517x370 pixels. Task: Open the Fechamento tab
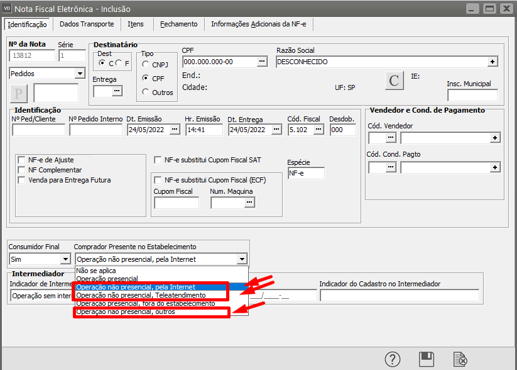pyautogui.click(x=178, y=24)
